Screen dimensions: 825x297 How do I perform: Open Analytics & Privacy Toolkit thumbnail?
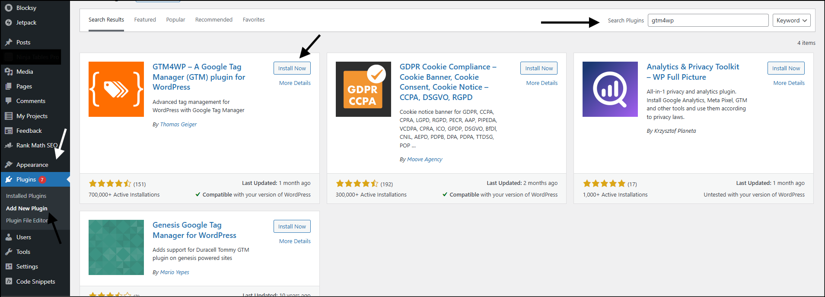pos(610,89)
